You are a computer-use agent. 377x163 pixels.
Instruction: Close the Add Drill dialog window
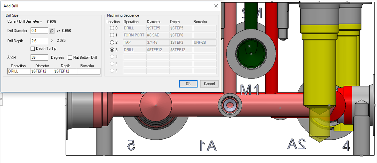(216, 6)
